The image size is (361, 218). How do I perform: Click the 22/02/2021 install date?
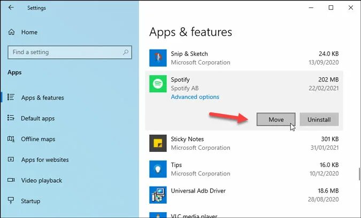pyautogui.click(x=324, y=88)
